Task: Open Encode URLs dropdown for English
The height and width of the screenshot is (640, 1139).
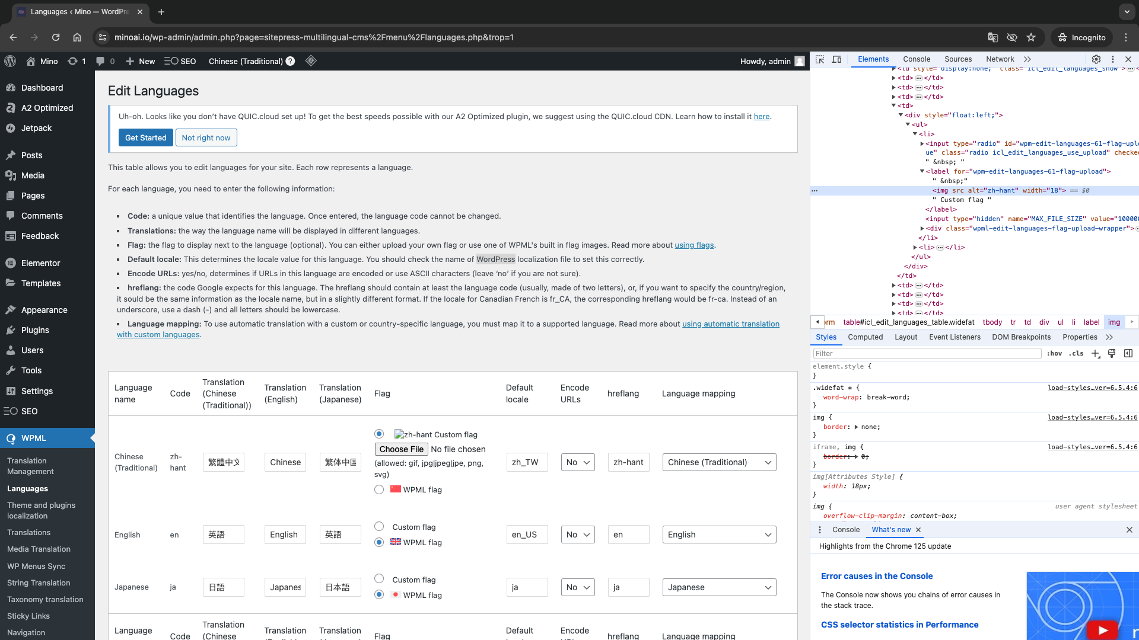Action: (x=578, y=535)
